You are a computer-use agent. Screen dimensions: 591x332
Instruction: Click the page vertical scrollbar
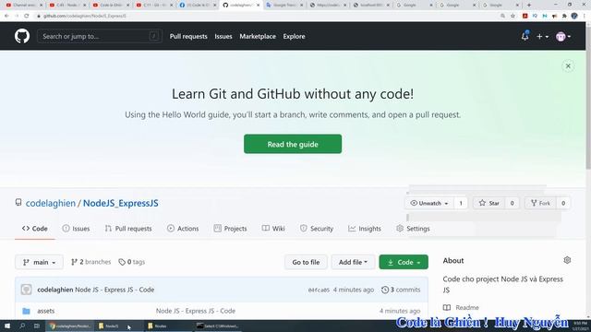point(588,98)
